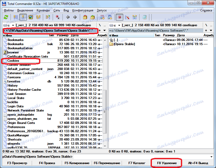Click the right panel root directory backslash button
Image resolution: width=216 pixels, height=168 pixels.
(206, 25)
